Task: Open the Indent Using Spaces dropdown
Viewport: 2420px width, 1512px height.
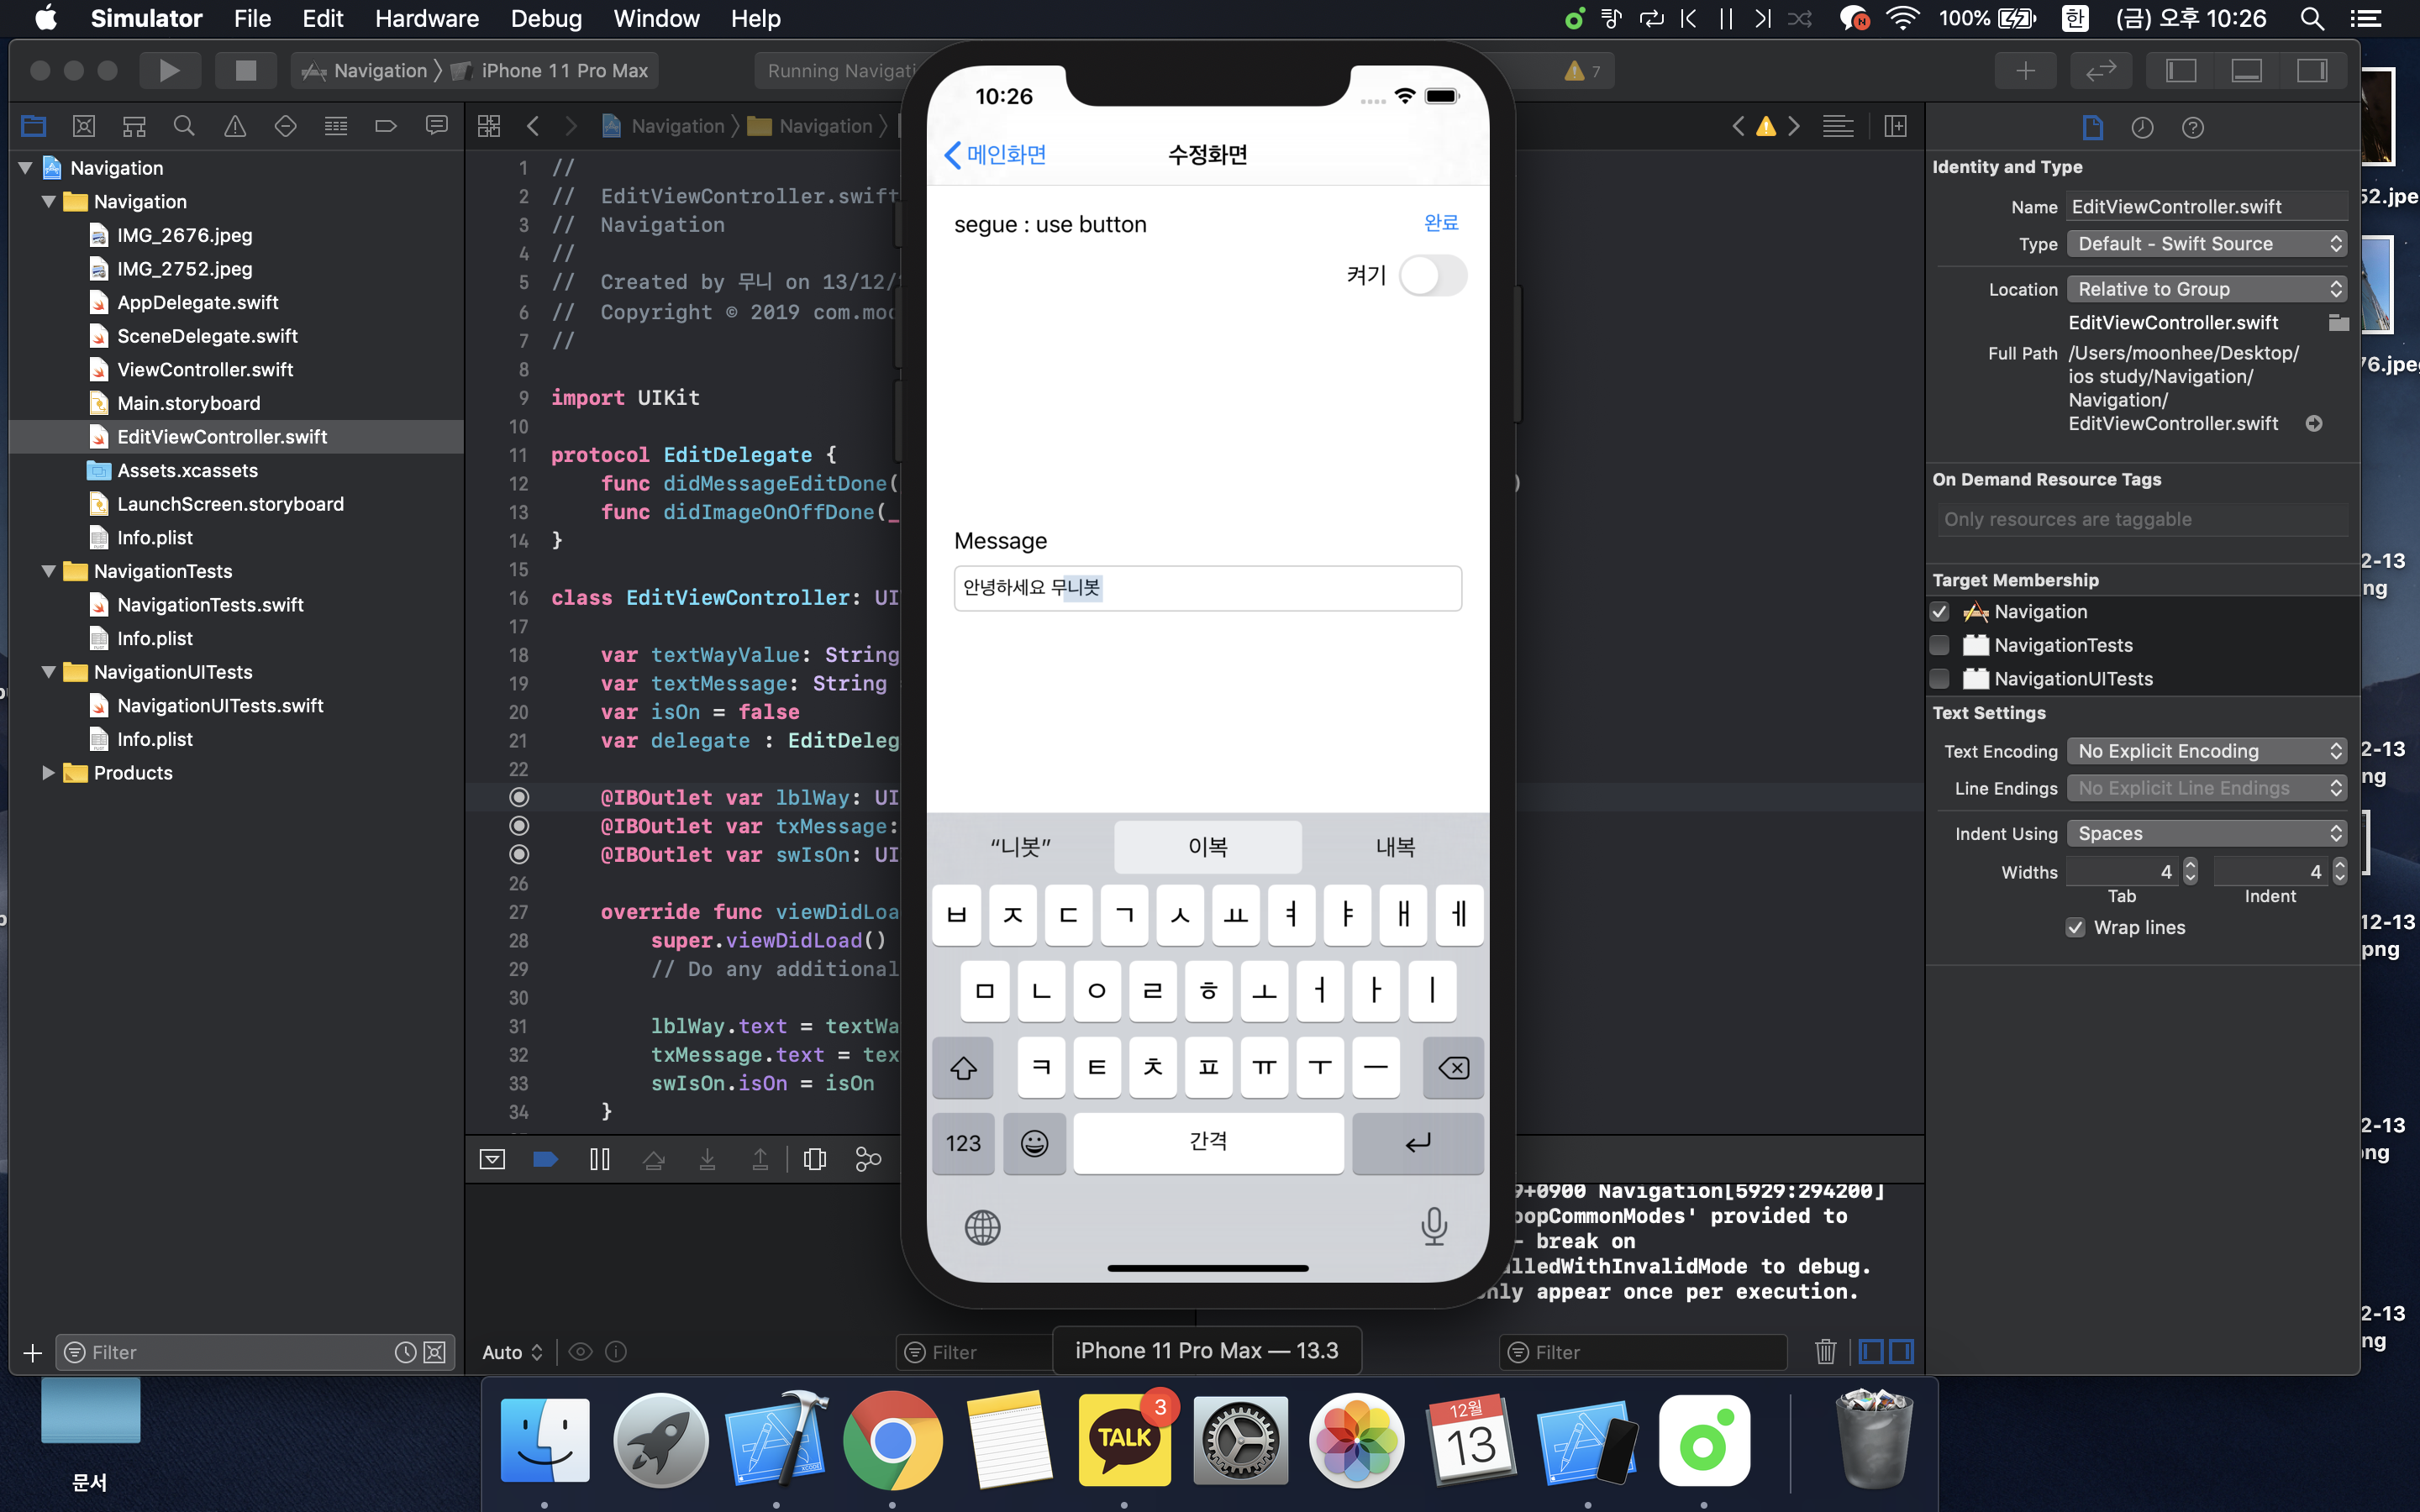Action: [x=2206, y=833]
